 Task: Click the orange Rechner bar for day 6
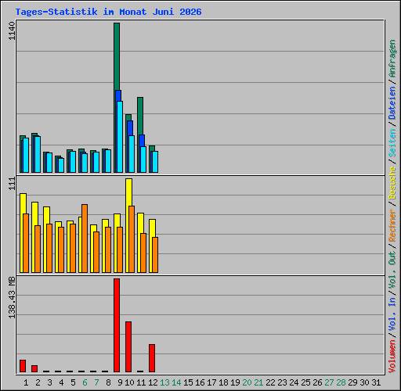[x=85, y=239]
